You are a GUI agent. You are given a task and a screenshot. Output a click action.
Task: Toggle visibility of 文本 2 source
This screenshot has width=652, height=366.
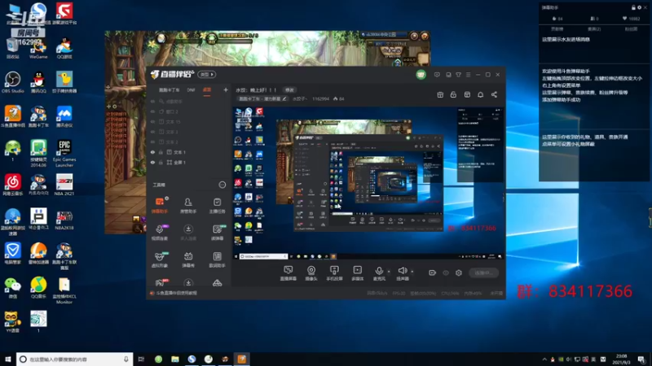pyautogui.click(x=152, y=142)
